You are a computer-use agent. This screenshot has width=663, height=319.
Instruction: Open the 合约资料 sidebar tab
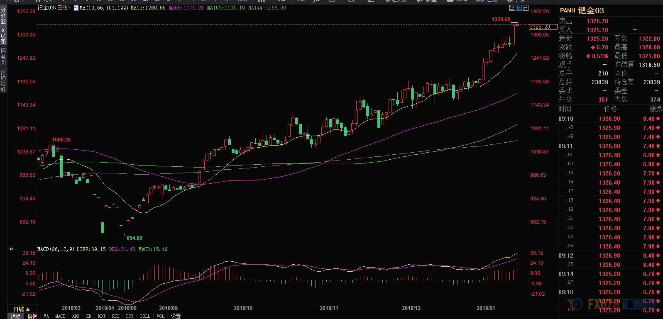pos(3,80)
